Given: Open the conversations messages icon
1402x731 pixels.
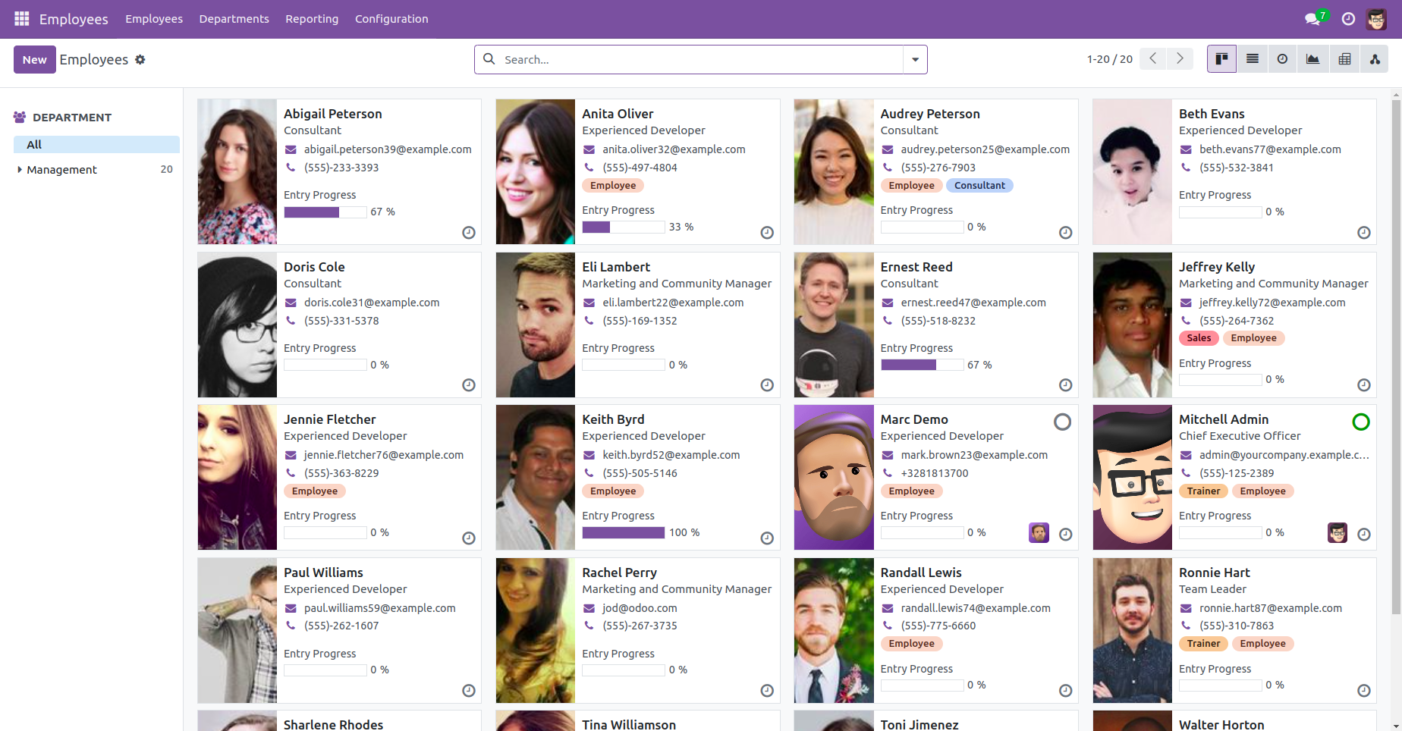Looking at the screenshot, I should [1313, 19].
